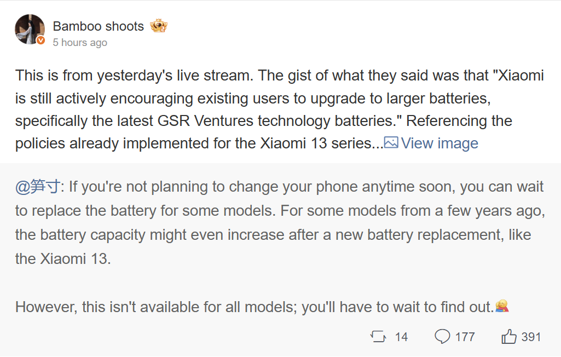The height and width of the screenshot is (357, 561).
Task: Click the orange verified V badge
Action: click(x=41, y=41)
